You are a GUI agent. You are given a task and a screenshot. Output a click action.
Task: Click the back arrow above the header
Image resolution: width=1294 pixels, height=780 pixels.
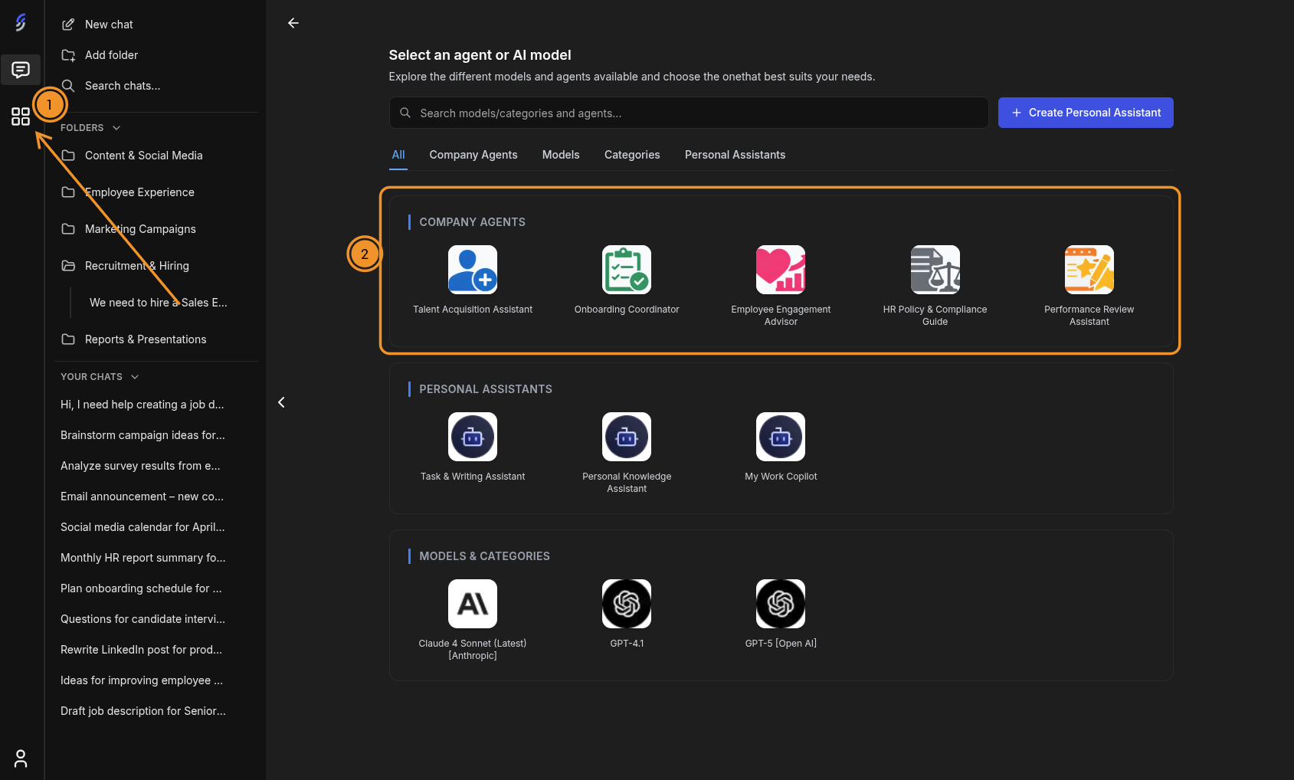[x=293, y=23]
